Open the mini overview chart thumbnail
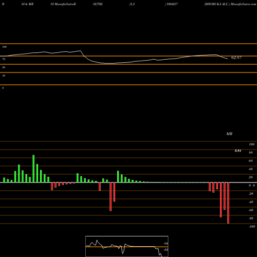 [x=127, y=246]
